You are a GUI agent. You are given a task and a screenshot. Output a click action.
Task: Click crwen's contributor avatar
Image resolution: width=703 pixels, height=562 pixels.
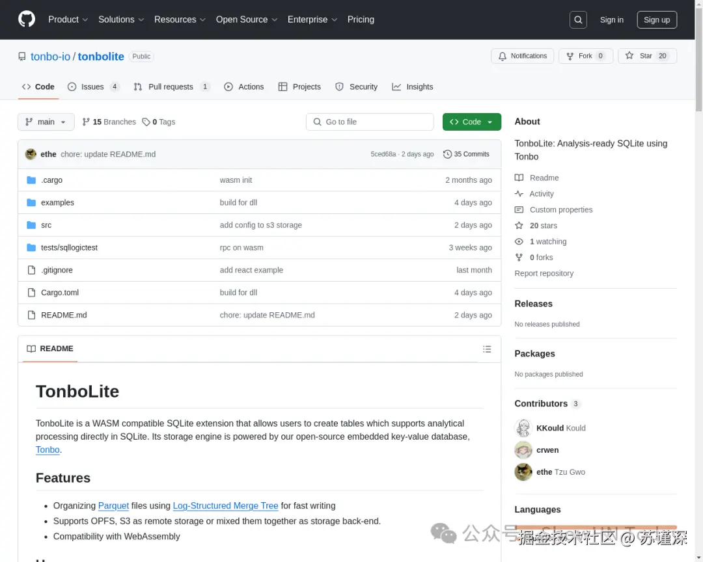click(x=523, y=450)
